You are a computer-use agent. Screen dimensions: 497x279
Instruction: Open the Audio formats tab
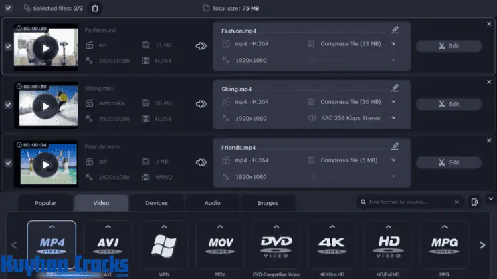[x=212, y=203]
